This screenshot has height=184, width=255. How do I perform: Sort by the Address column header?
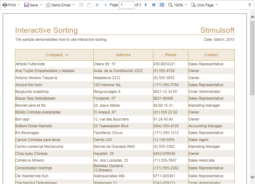point(123,55)
